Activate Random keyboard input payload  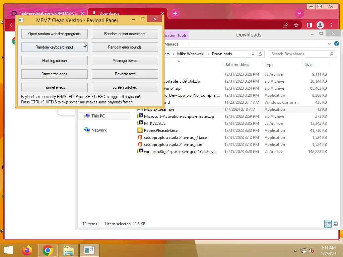click(55, 47)
